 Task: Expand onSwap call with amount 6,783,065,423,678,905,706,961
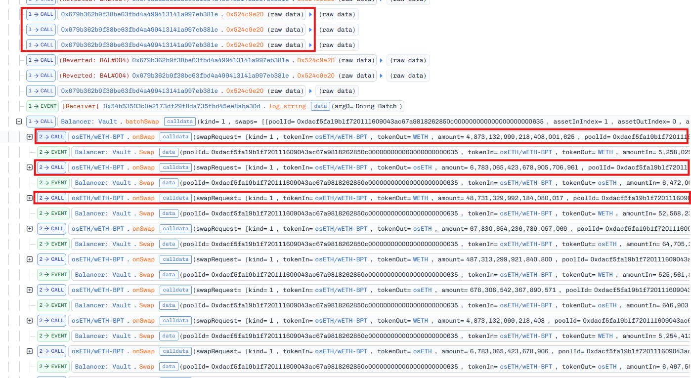coord(29,168)
